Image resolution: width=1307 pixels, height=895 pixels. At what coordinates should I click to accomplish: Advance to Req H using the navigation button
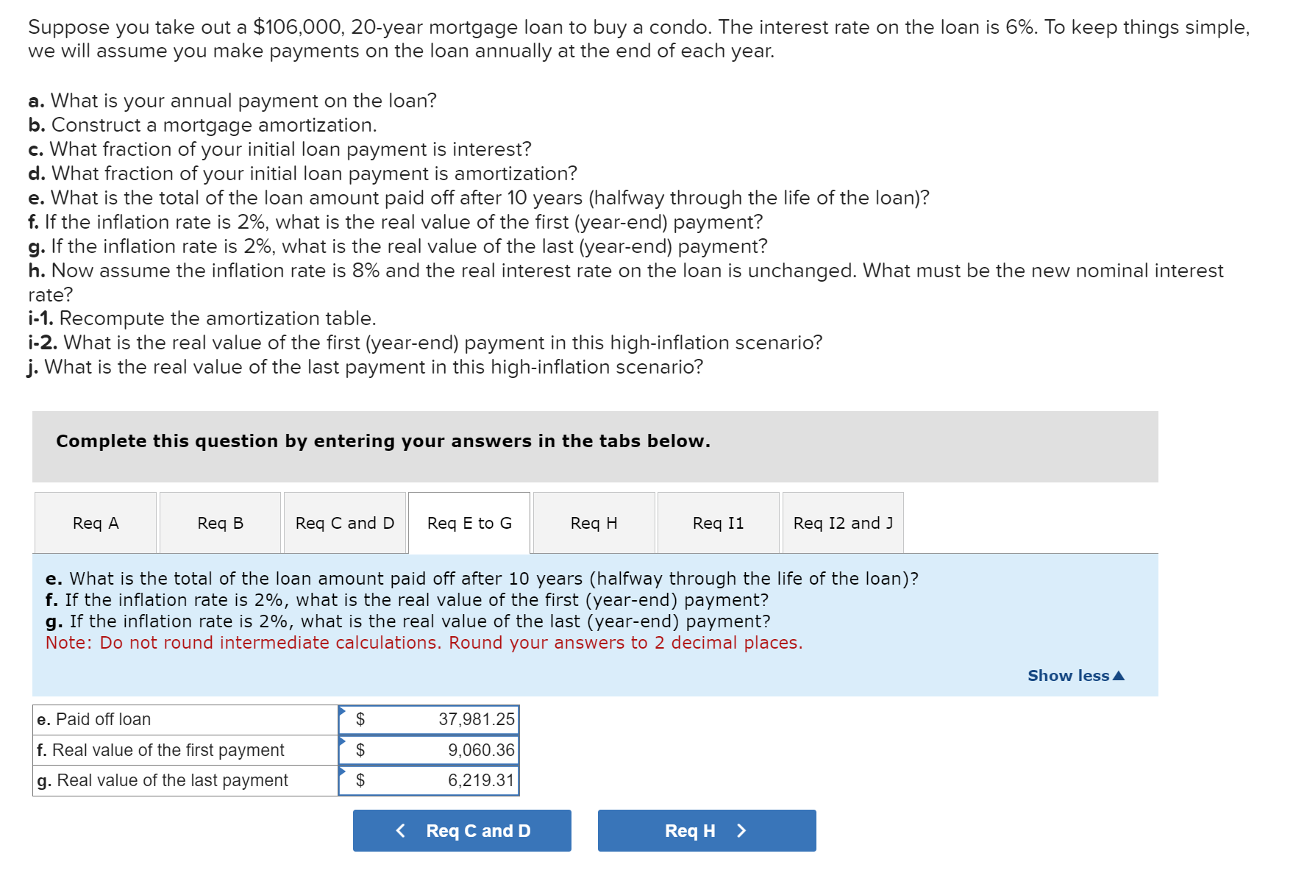coord(706,830)
